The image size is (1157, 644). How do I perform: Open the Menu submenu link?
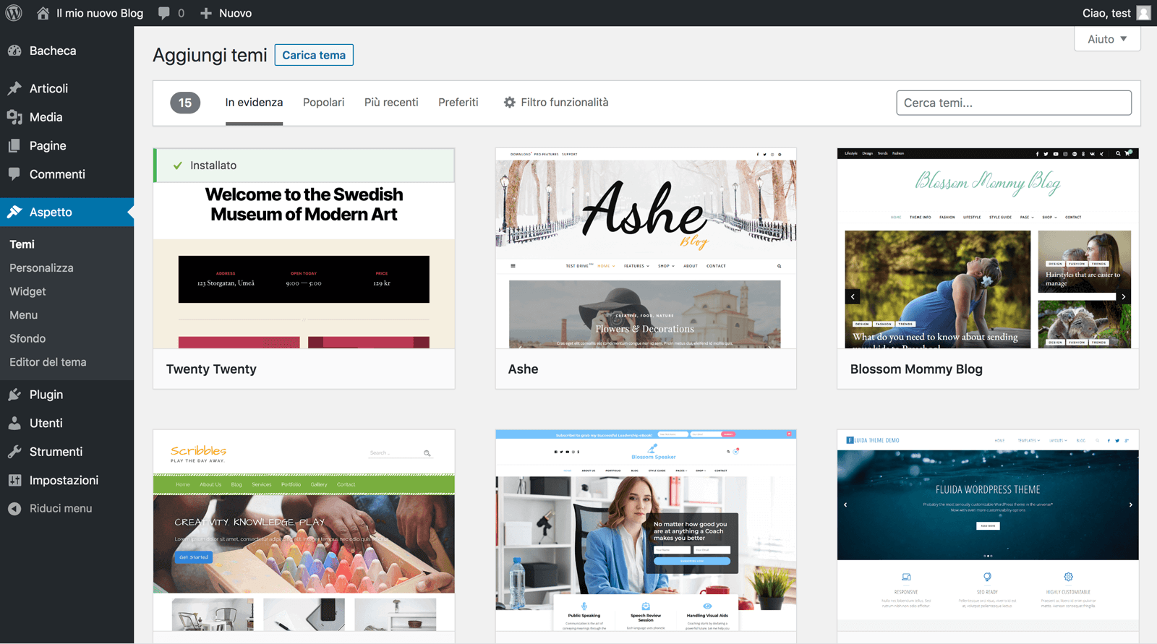23,315
